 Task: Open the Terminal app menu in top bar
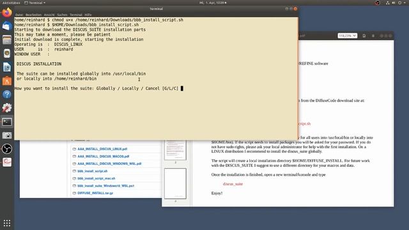(35, 3)
